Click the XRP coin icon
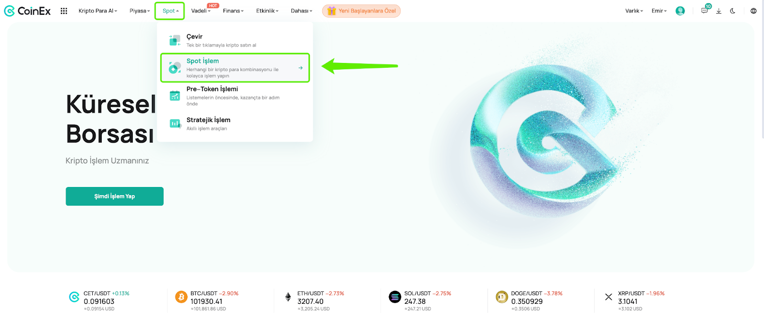 609,297
